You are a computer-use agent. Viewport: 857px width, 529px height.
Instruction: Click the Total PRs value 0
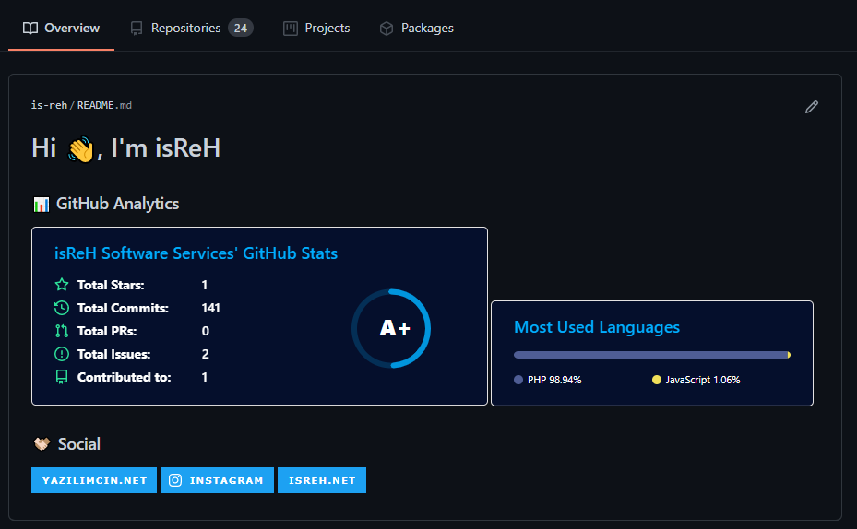click(206, 331)
